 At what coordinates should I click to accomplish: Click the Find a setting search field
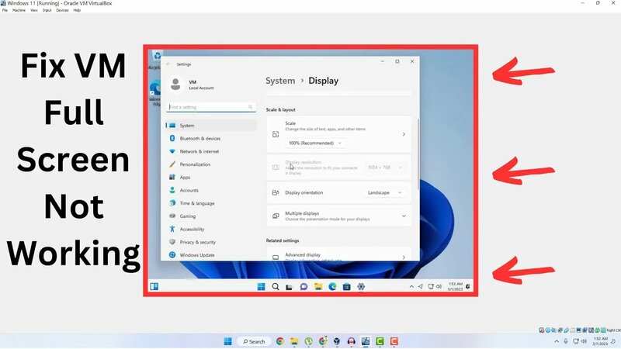click(211, 107)
